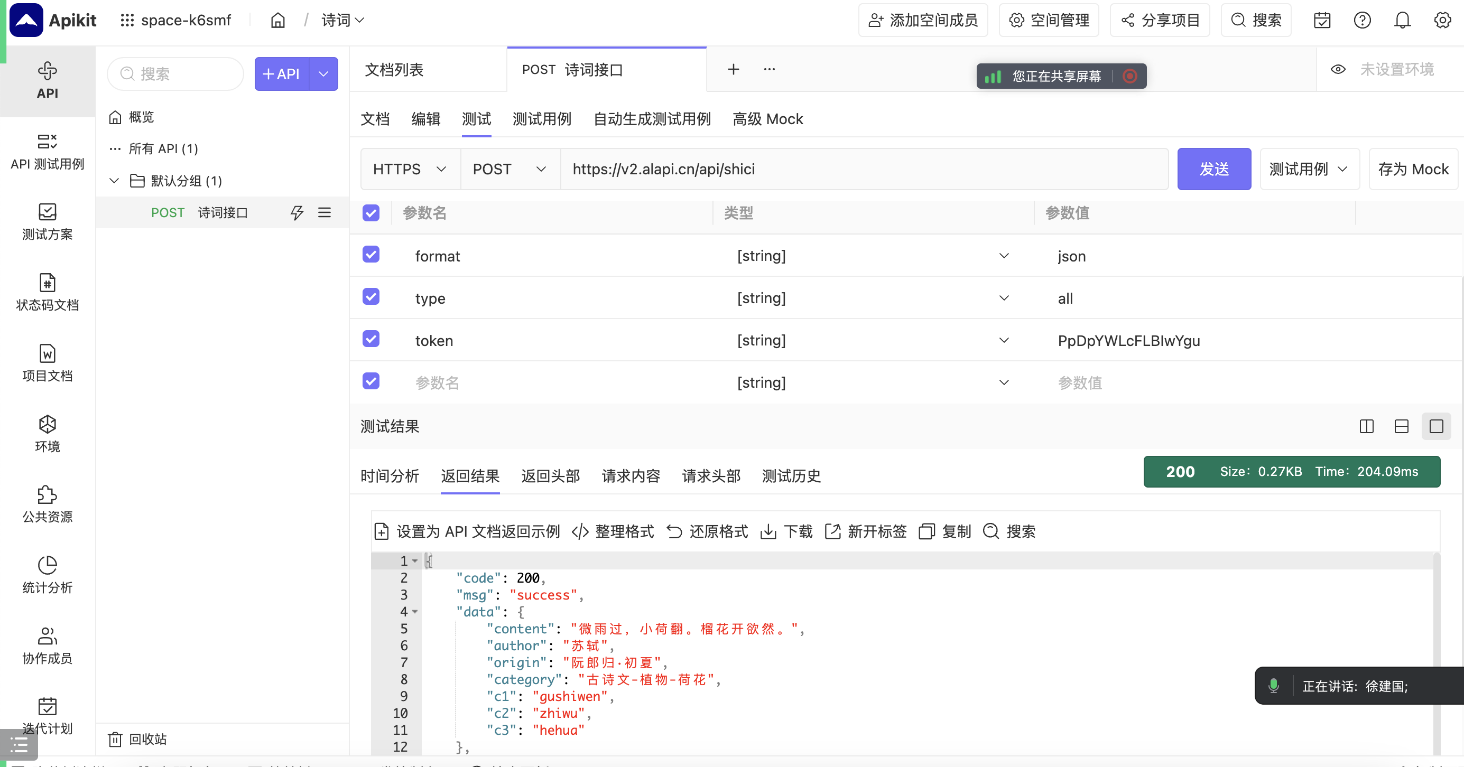Image resolution: width=1464 pixels, height=767 pixels.
Task: Open 项目文档 in sidebar
Action: pos(47,363)
